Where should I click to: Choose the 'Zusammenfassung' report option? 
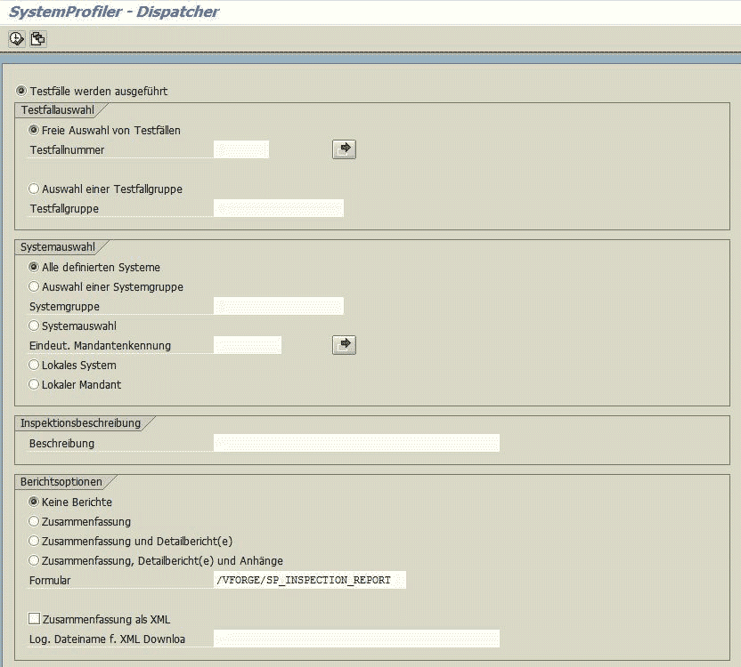click(34, 521)
